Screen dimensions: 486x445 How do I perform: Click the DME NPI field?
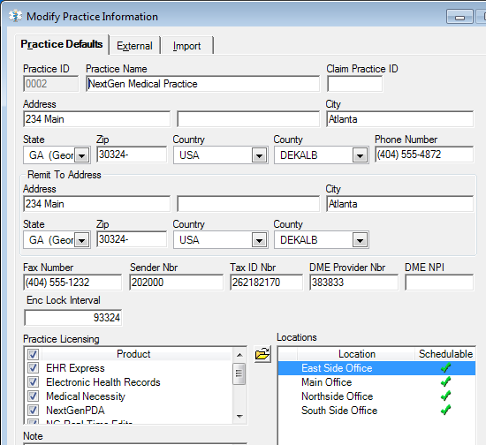pos(439,283)
